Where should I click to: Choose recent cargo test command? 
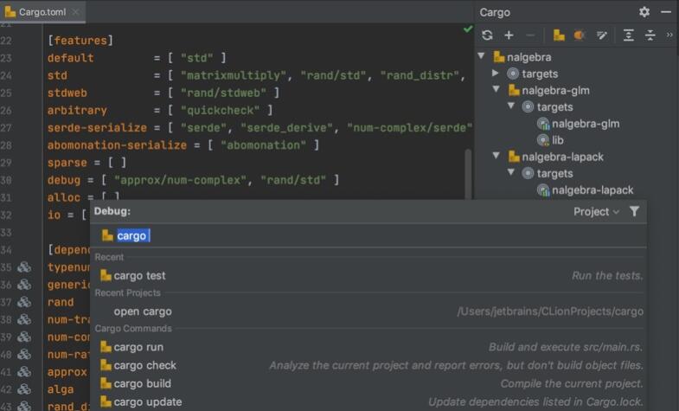pos(368,275)
